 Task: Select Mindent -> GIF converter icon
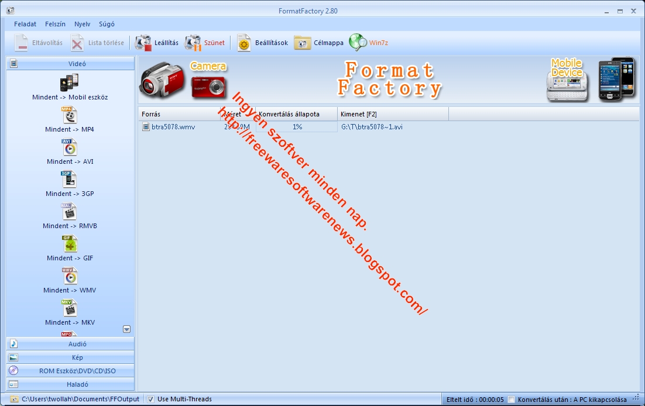click(70, 243)
